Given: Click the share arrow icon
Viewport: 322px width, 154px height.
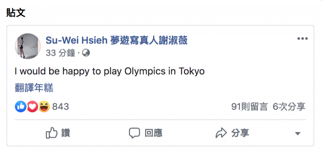Looking at the screenshot, I should [221, 133].
